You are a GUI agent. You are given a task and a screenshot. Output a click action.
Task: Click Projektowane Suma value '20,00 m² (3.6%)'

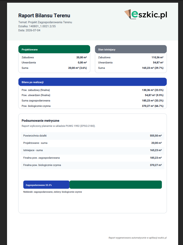[x=78, y=68]
